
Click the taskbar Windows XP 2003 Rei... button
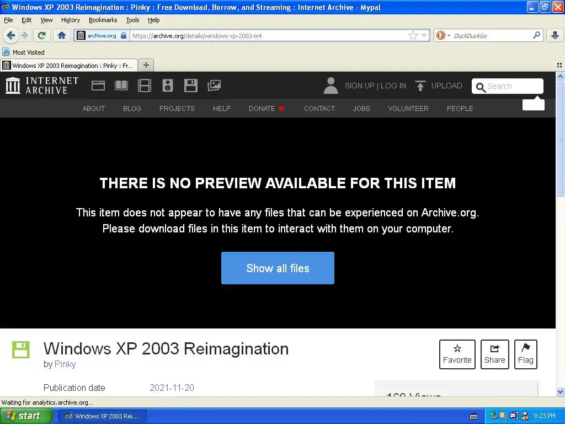tap(102, 416)
